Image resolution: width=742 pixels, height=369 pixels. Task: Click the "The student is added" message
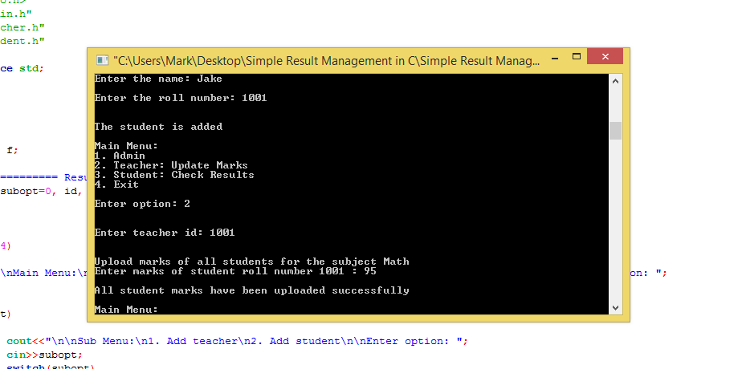pos(158,127)
